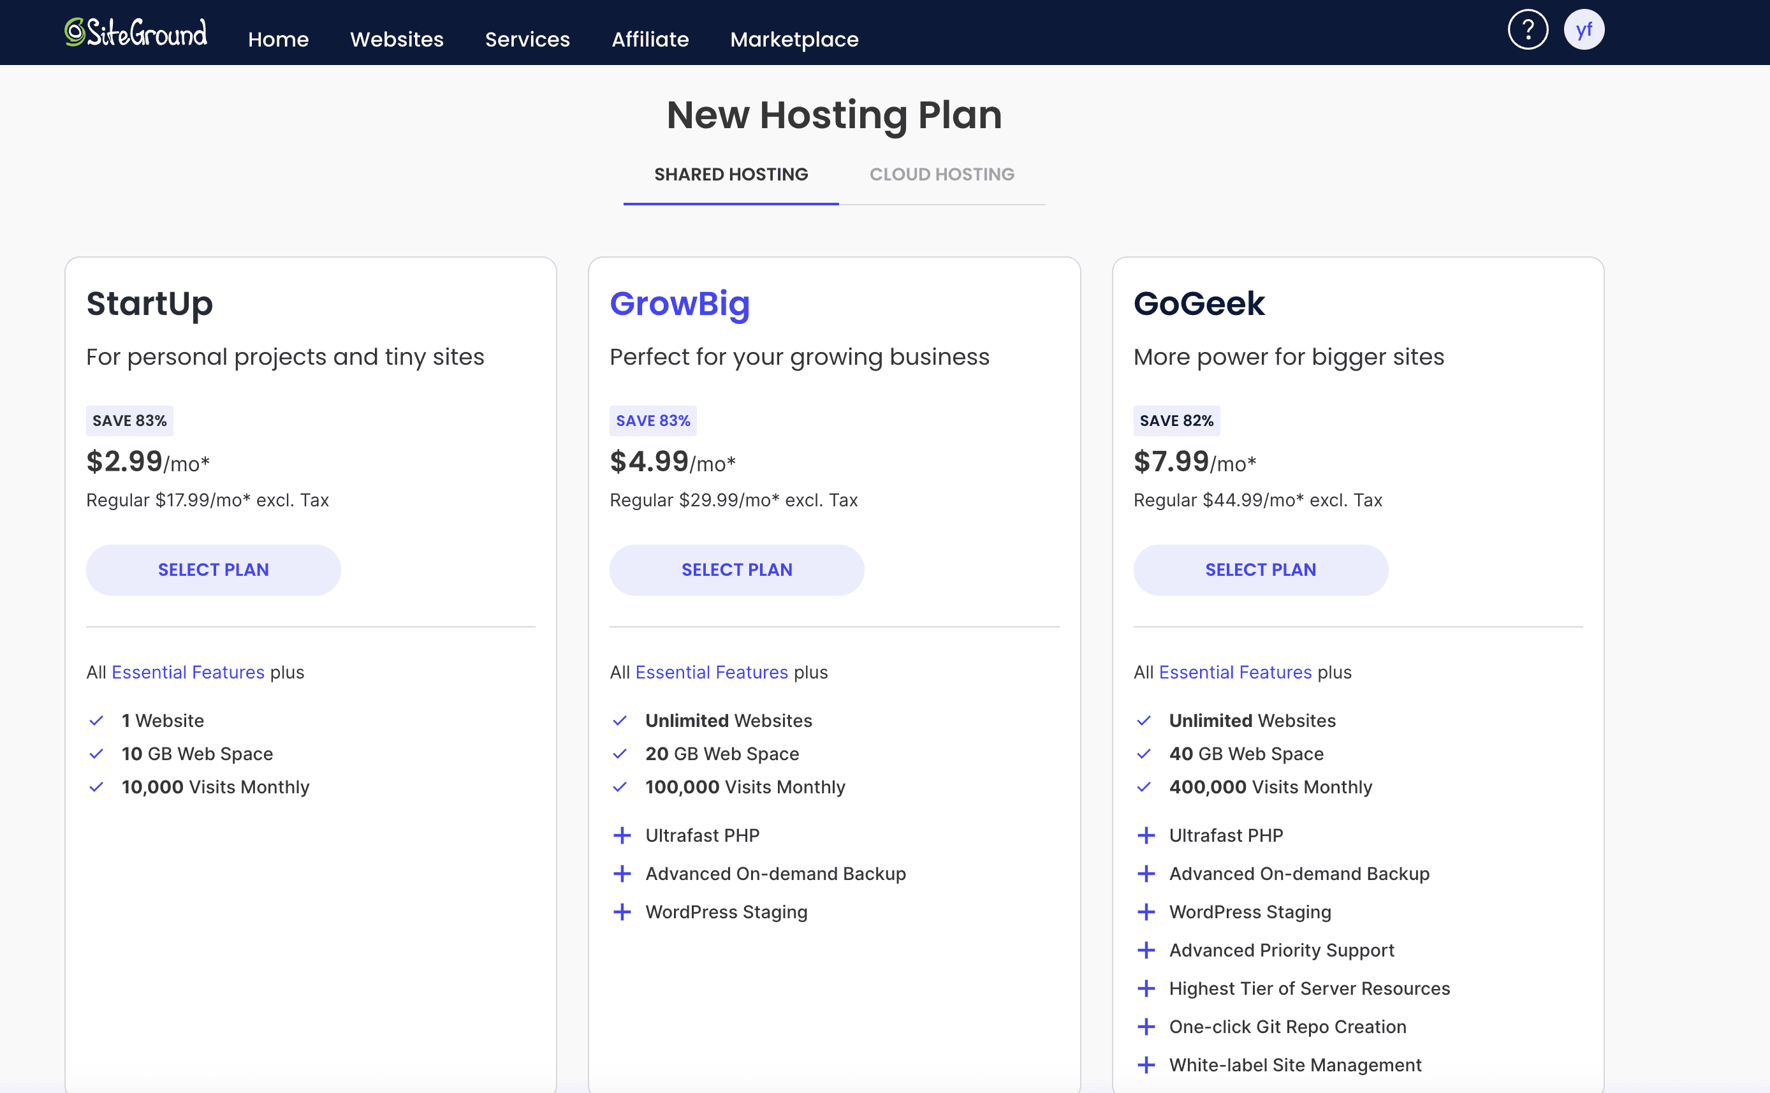Click checkmark icon beside 10 GB Web Space
Viewport: 1770px width, 1093px height.
coord(96,754)
